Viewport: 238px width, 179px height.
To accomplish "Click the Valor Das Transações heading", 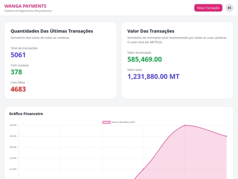I will click(x=151, y=31).
